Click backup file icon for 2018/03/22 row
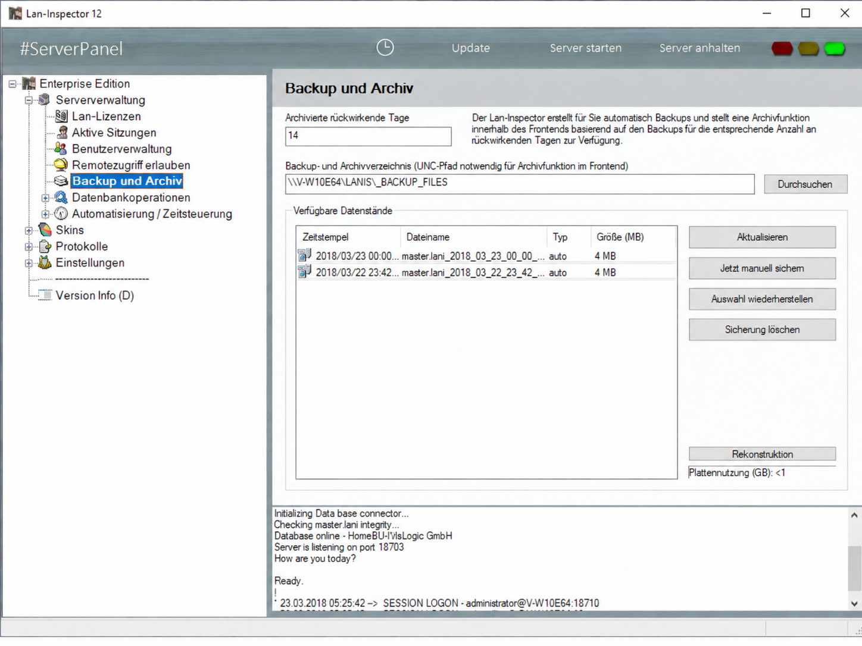 (305, 272)
